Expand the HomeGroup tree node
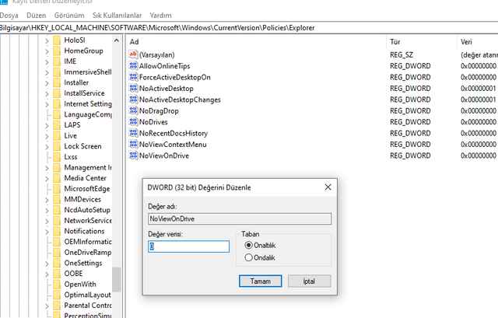The height and width of the screenshot is (318, 498). 47,51
